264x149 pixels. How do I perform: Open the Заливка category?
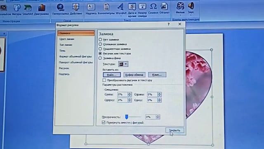[x=76, y=33]
